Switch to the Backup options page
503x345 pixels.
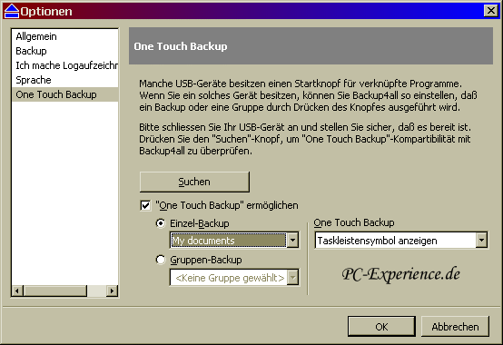click(31, 51)
